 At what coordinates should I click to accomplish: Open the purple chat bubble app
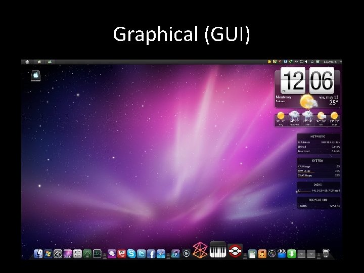point(112,253)
